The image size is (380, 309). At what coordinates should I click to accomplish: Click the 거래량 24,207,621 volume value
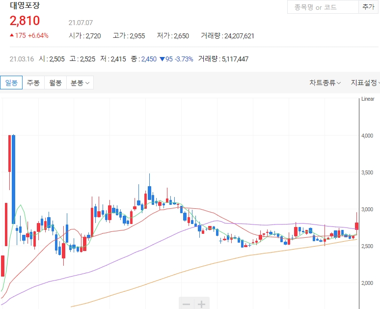[228, 36]
